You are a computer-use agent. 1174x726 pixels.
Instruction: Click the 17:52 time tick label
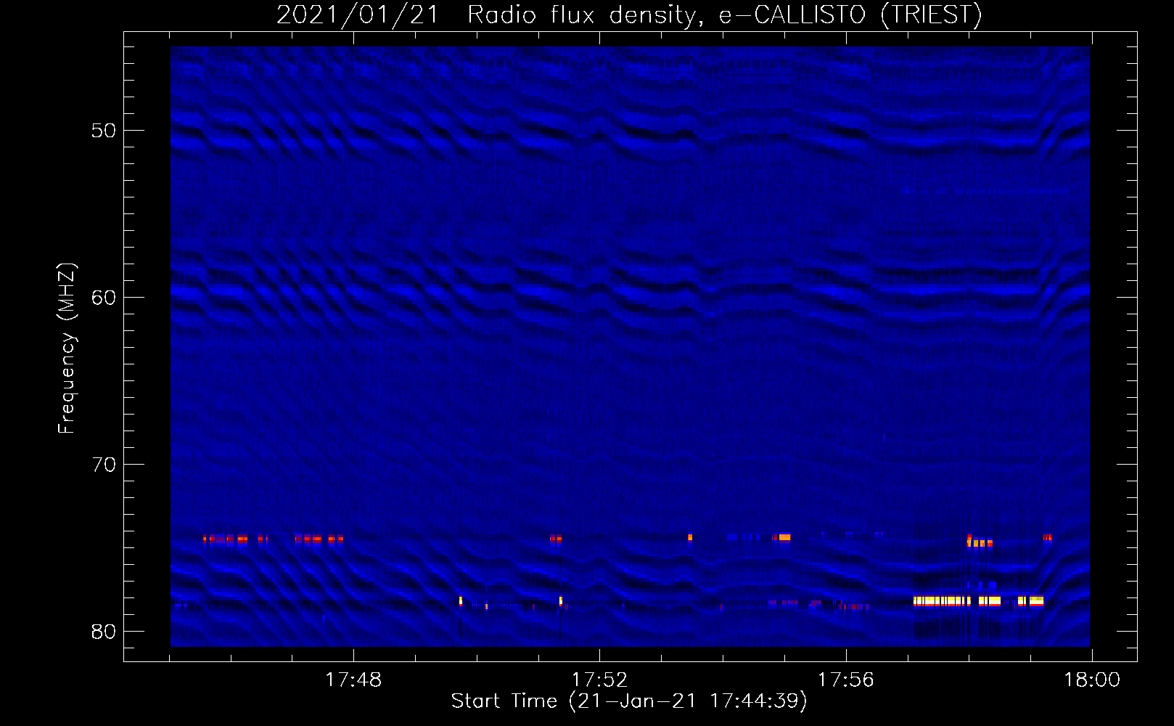599,680
